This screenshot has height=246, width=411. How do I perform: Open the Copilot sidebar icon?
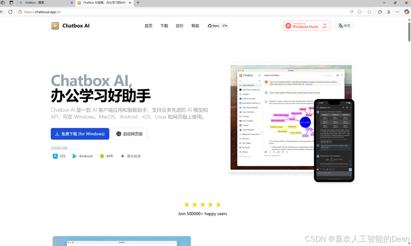point(407,12)
